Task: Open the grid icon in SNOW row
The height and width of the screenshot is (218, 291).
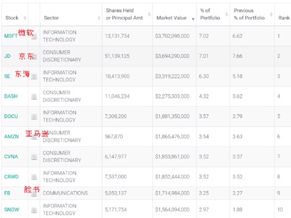Action: (34, 210)
